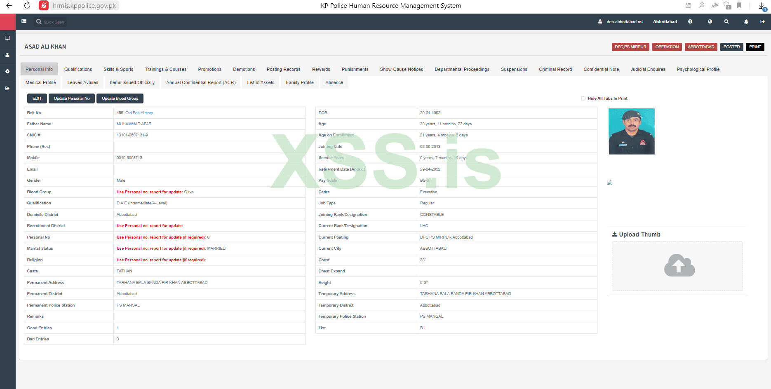Open the notifications bell icon
This screenshot has width=771, height=389.
pos(746,22)
